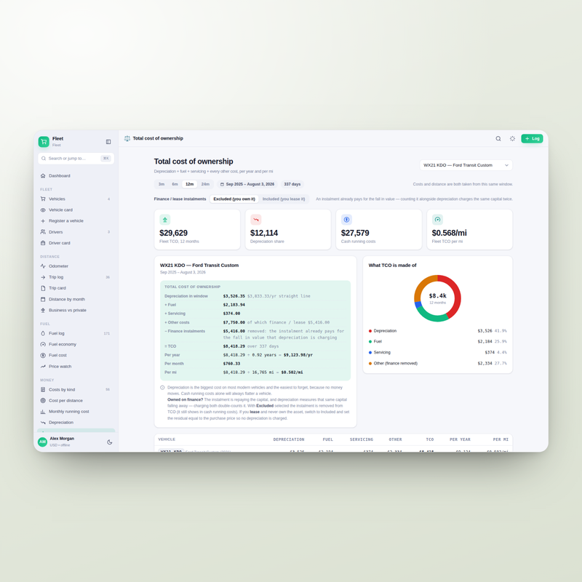This screenshot has height=582, width=582.
Task: Click the DEPRECIATION column header
Action: point(289,439)
